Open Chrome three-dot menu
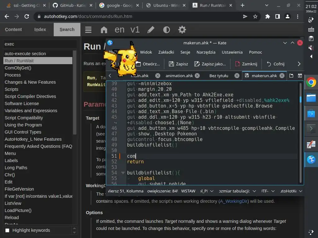Screen dimensions: 318x238 pos(298,17)
